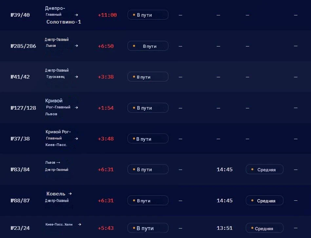Open the Средняя badge for train №23/24

(x=264, y=228)
